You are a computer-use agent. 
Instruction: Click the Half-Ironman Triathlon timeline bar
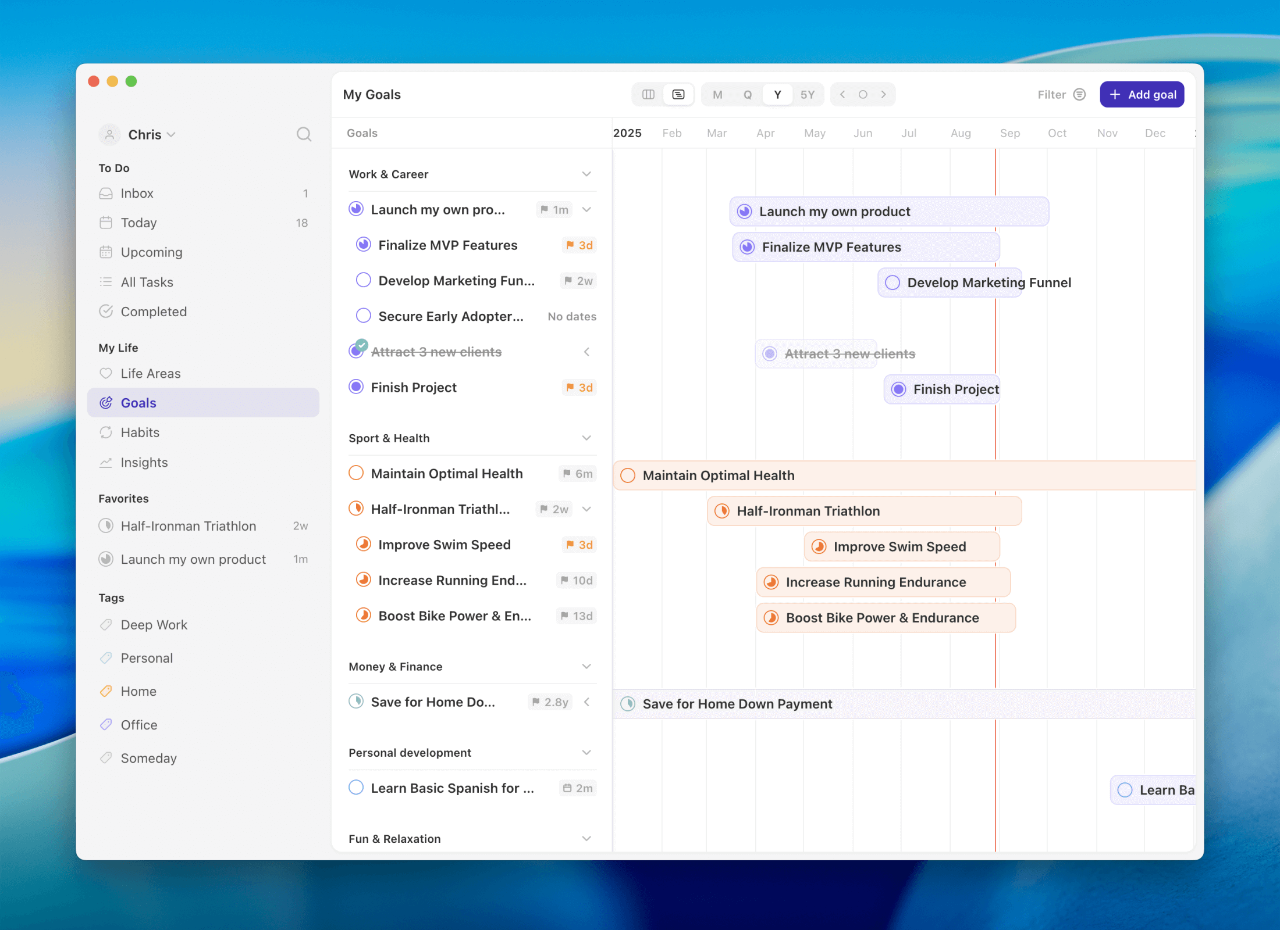[864, 511]
